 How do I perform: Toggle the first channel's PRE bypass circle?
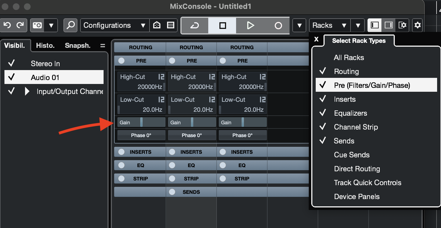121,61
